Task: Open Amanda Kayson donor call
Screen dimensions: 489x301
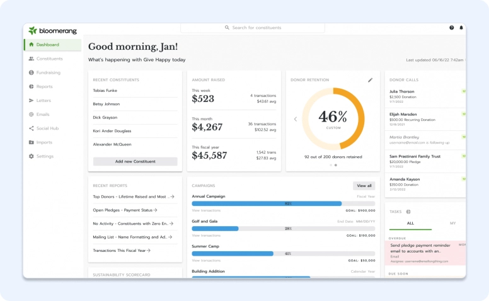Action: click(x=425, y=184)
